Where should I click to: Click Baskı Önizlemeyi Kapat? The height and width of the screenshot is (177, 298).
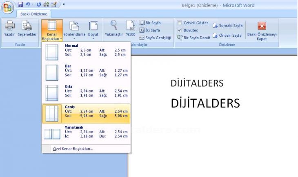(262, 30)
